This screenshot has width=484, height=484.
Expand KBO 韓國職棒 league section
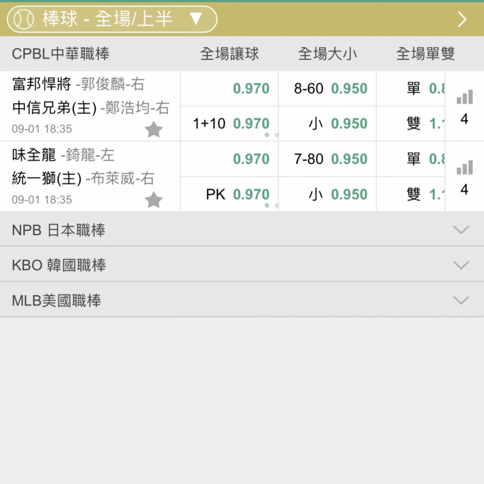point(242,265)
